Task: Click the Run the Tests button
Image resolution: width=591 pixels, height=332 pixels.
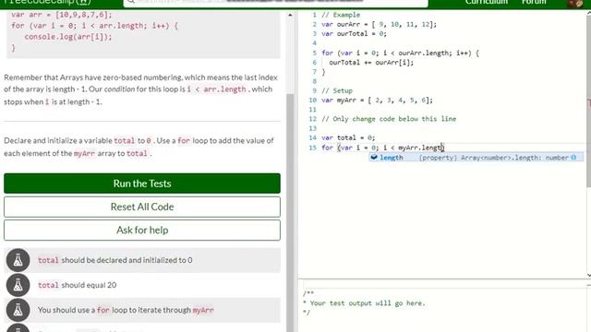Action: (142, 184)
